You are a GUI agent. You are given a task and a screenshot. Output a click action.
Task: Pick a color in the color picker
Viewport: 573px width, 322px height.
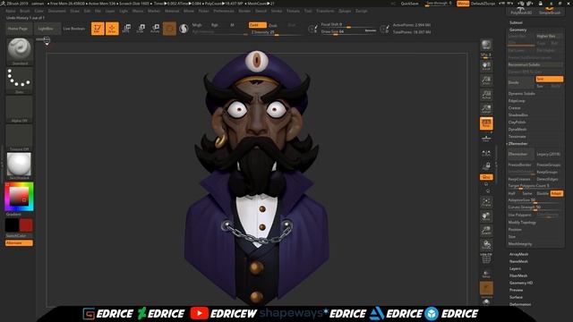click(19, 197)
